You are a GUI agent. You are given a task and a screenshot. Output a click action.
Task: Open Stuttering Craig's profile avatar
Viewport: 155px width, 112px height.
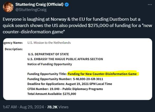[x=8, y=7]
